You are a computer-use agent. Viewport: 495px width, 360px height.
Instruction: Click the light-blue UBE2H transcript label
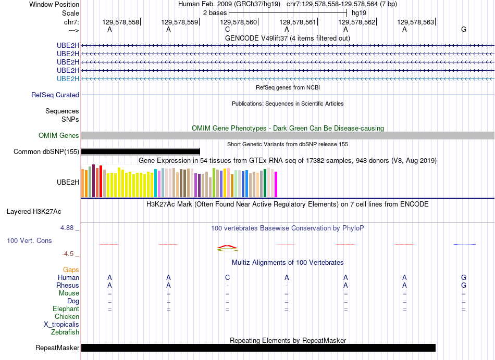click(68, 79)
